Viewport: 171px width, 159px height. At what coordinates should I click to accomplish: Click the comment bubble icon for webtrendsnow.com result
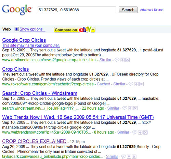pos(135,132)
